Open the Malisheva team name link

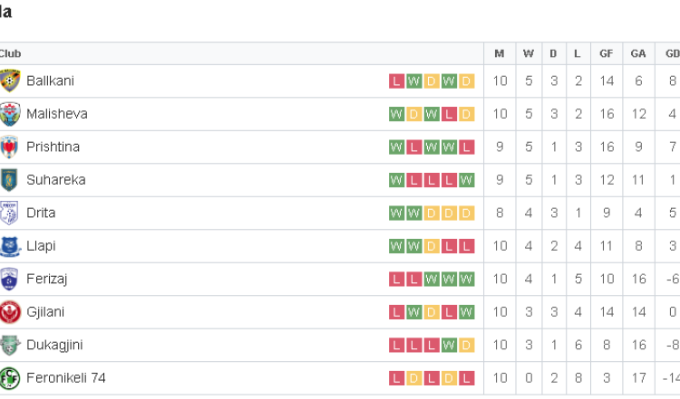[x=57, y=114]
